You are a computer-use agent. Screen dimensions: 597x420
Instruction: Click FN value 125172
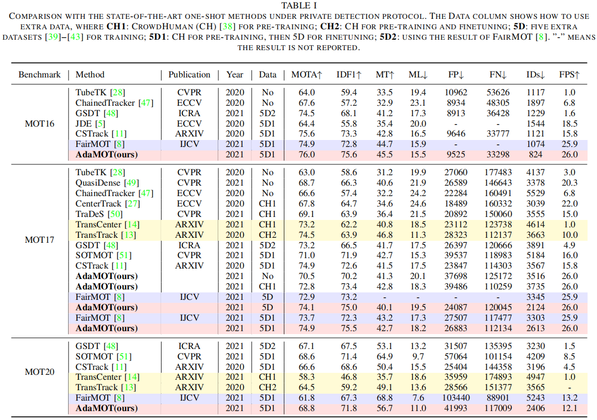coord(498,276)
